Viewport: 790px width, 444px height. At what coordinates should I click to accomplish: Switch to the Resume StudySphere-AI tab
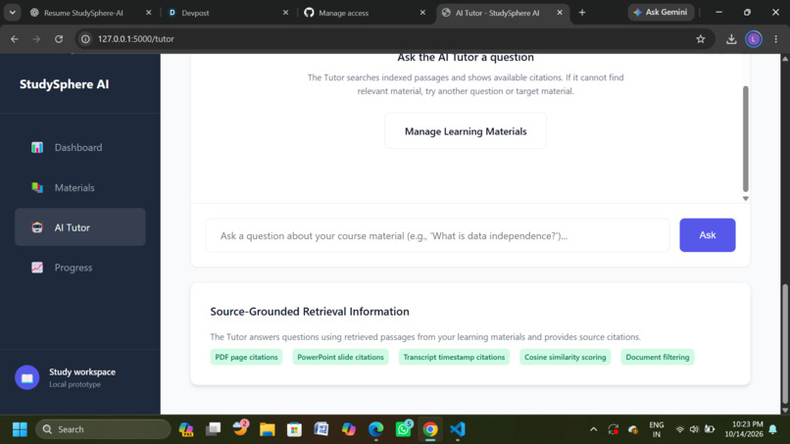point(83,13)
